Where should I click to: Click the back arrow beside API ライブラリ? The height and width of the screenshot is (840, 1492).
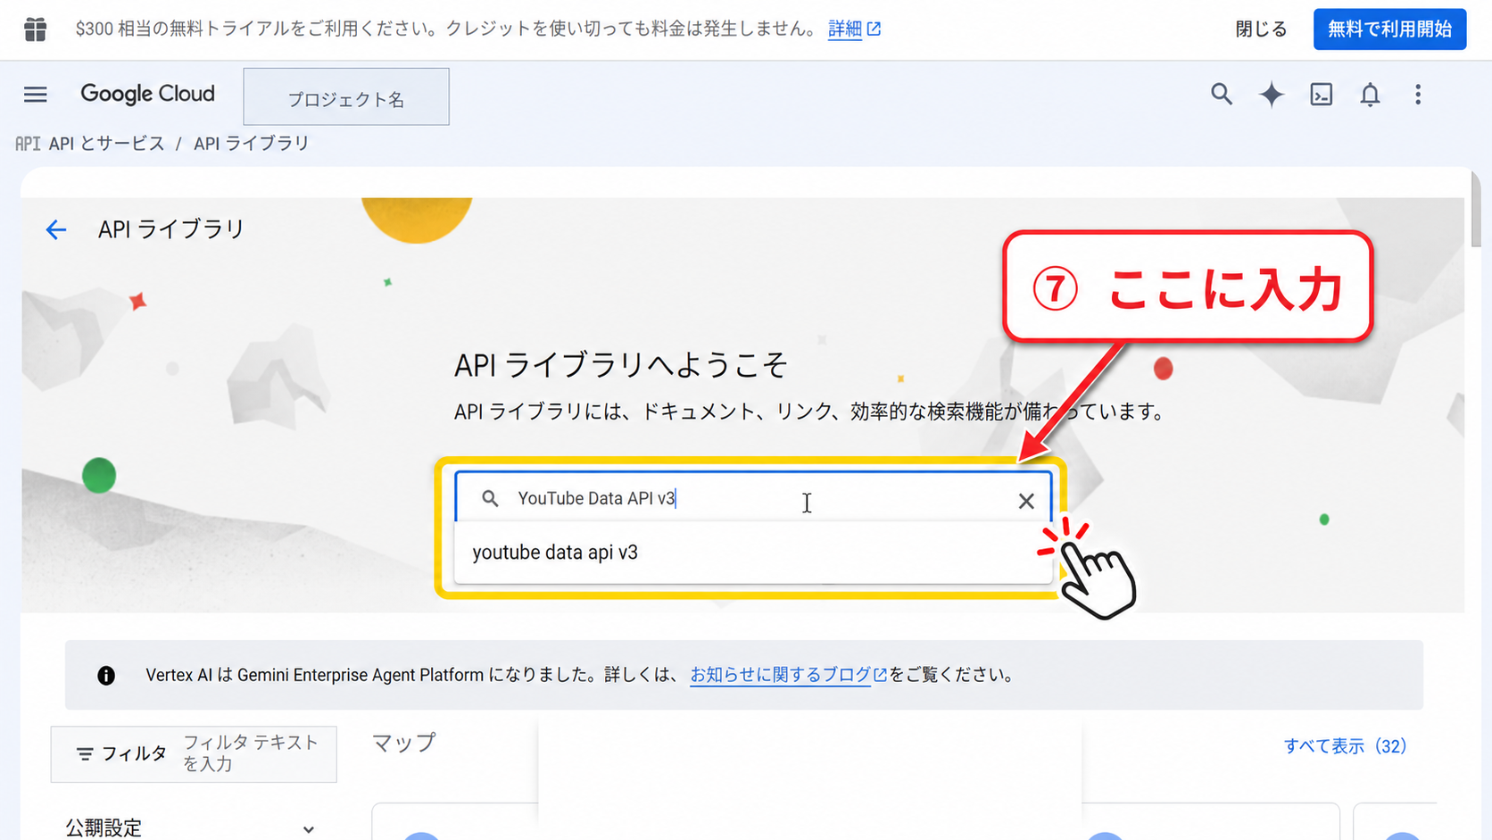(x=56, y=229)
